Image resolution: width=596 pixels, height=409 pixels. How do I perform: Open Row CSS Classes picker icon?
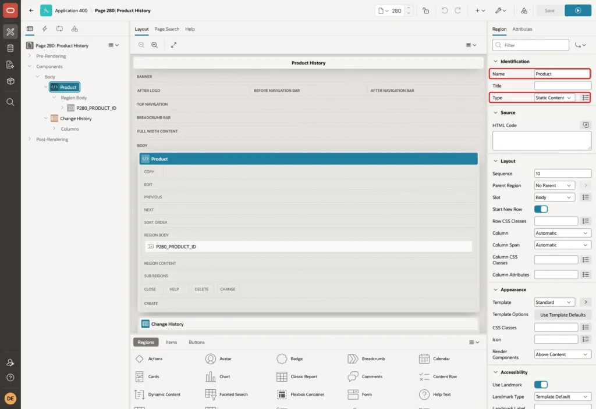(586, 221)
